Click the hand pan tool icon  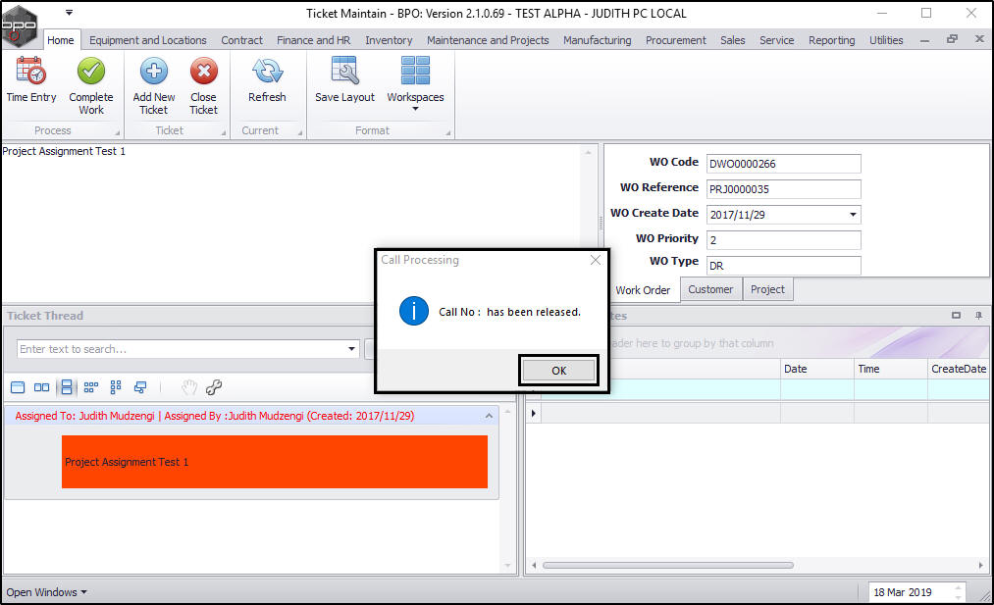(x=189, y=387)
